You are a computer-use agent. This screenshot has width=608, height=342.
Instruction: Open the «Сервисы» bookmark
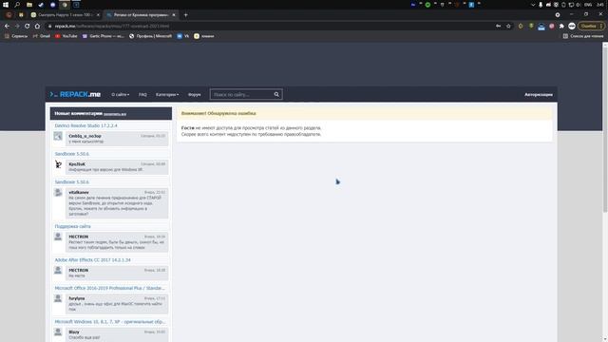[x=16, y=36]
